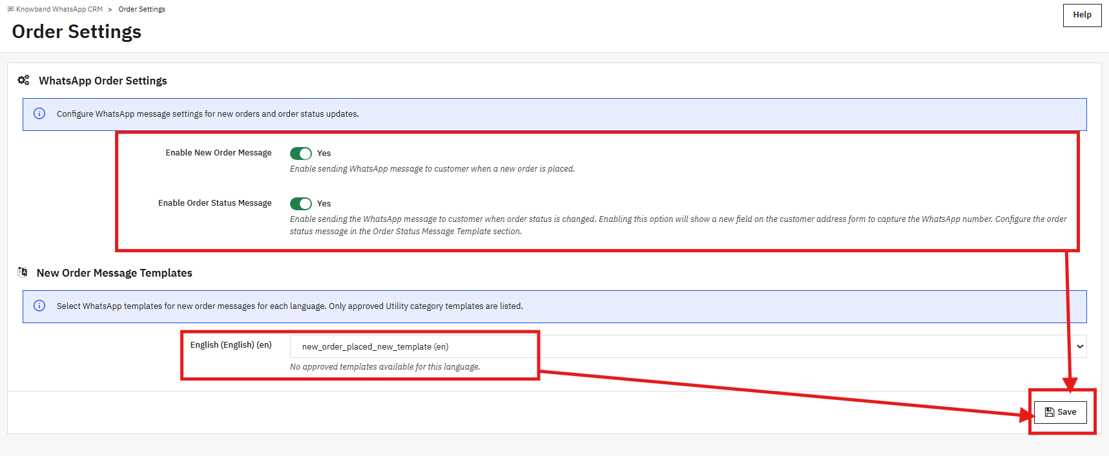Save the order settings

(1060, 412)
